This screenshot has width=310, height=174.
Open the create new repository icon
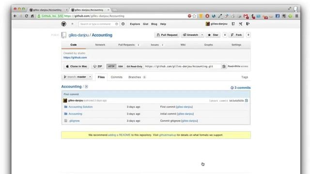233,24
